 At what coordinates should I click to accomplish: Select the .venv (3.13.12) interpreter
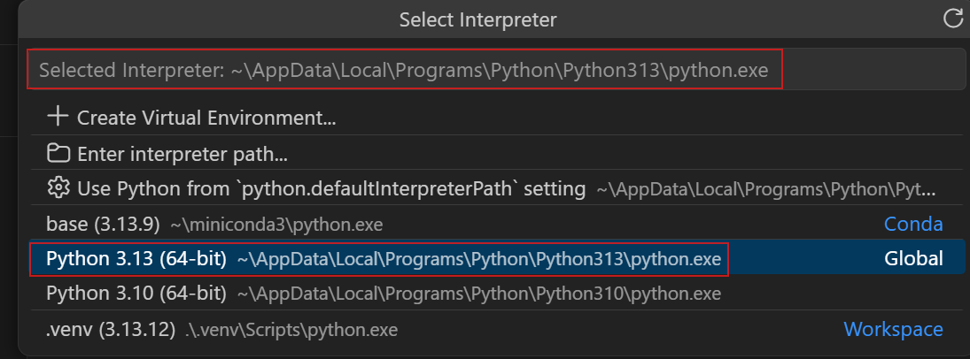(111, 329)
